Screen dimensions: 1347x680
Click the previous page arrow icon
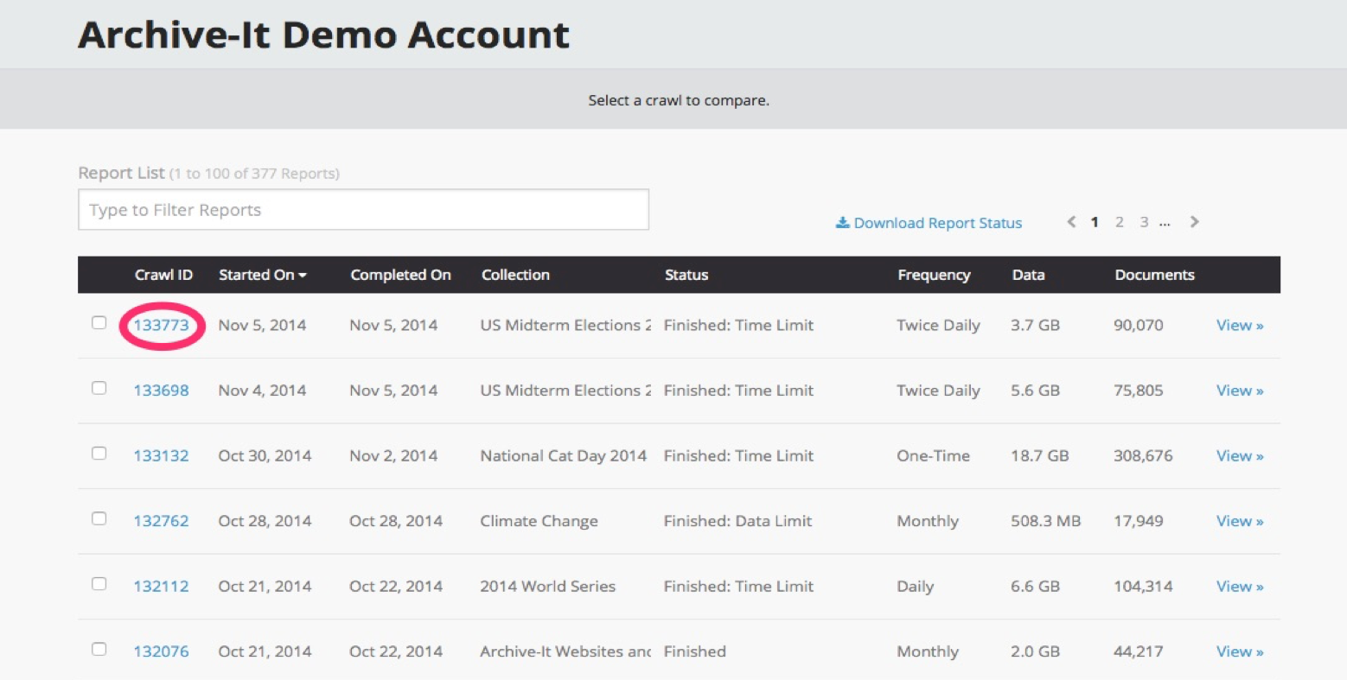pyautogui.click(x=1071, y=222)
